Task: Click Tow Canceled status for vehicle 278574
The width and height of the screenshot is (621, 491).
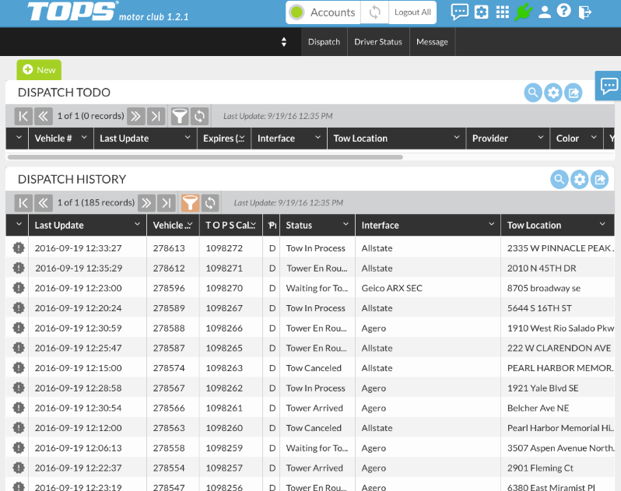Action: (x=314, y=368)
